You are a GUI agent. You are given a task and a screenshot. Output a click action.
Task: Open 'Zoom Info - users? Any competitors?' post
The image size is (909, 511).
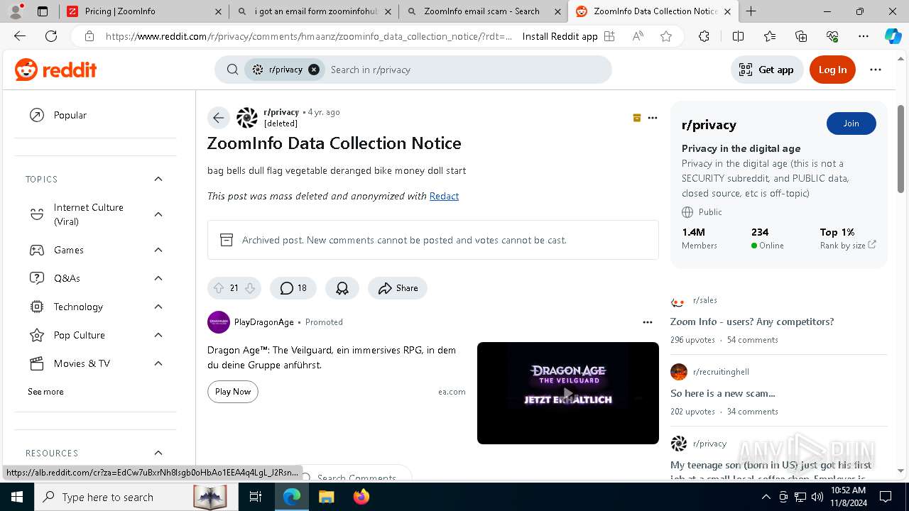point(752,322)
